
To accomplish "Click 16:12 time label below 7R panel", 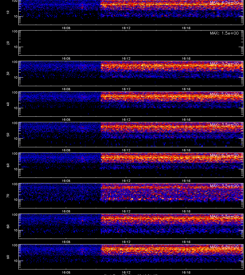I will [126, 211].
